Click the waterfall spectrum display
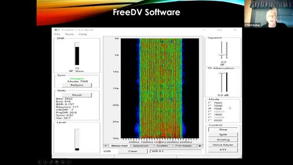The image size is (293, 165). 160,88
